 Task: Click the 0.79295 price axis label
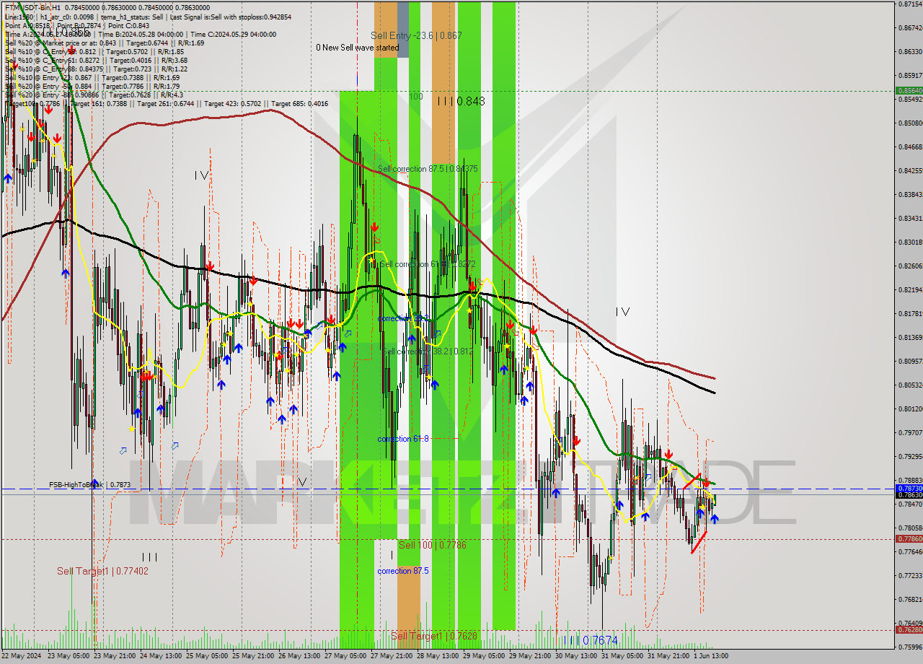pyautogui.click(x=910, y=456)
